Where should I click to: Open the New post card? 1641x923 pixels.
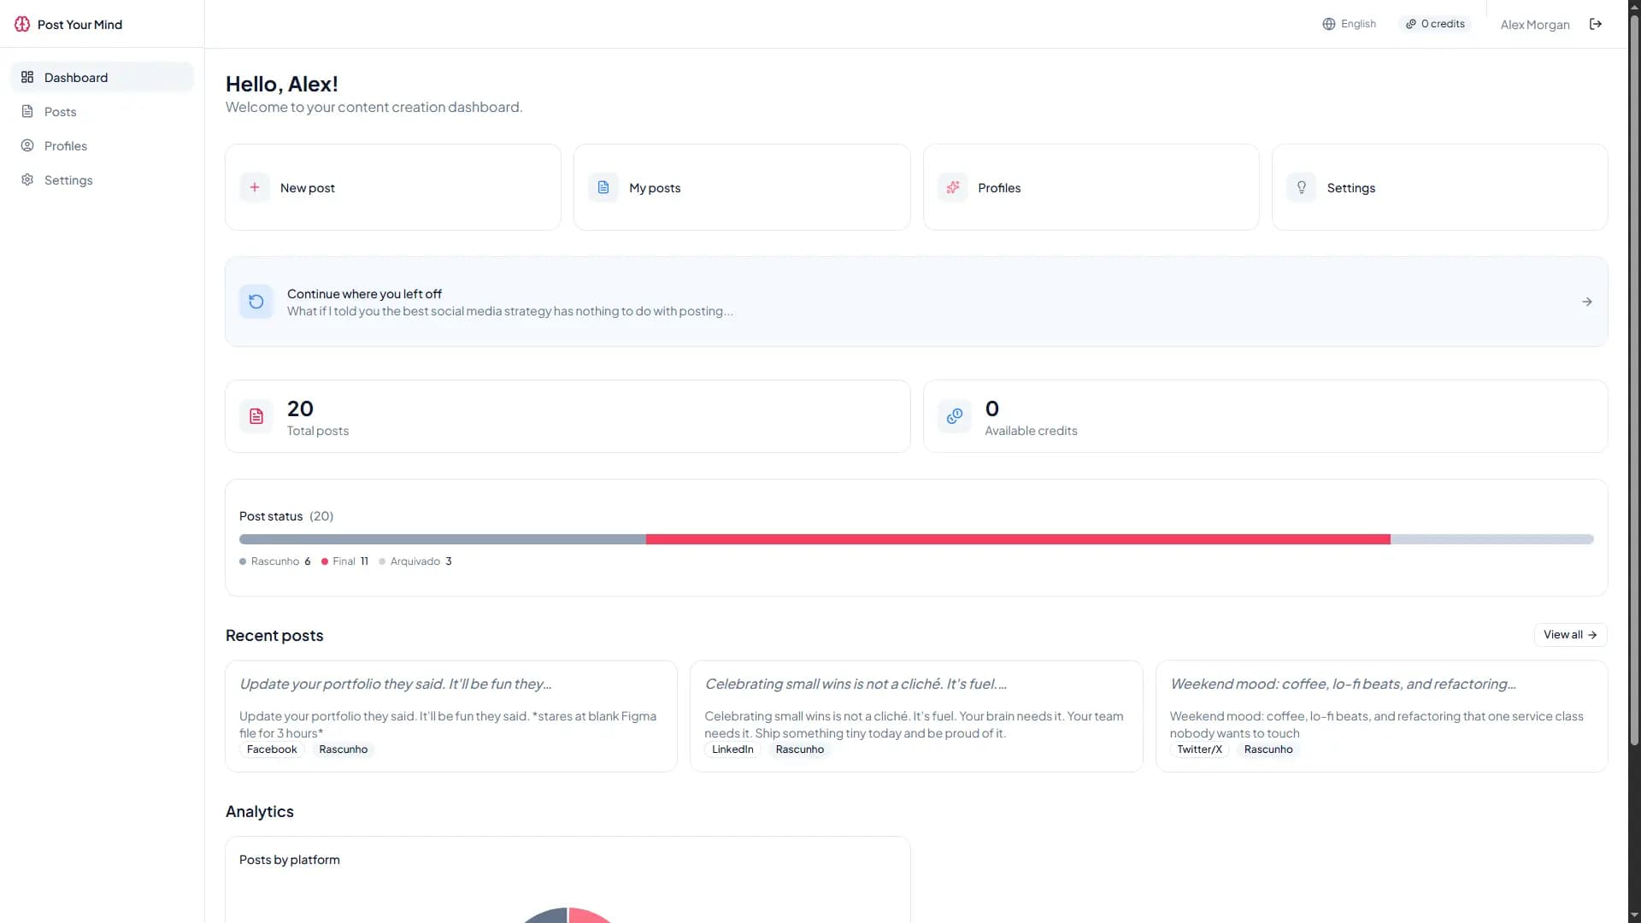(393, 187)
